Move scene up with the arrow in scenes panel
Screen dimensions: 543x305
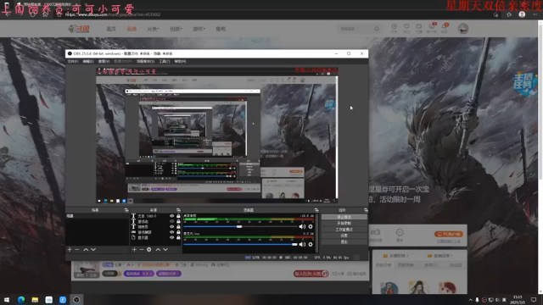(x=86, y=249)
